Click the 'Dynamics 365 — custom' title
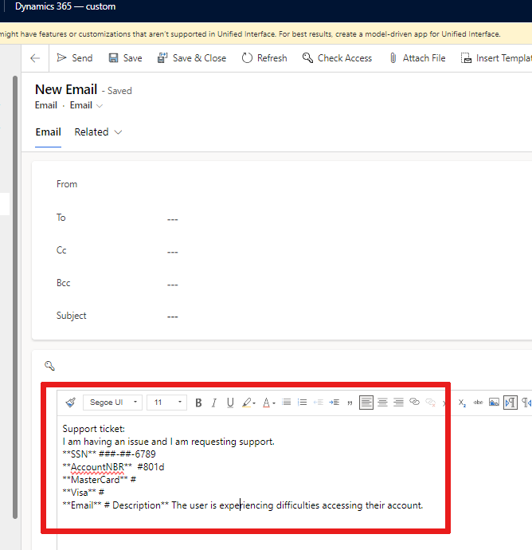This screenshot has height=550, width=532. pos(65,6)
